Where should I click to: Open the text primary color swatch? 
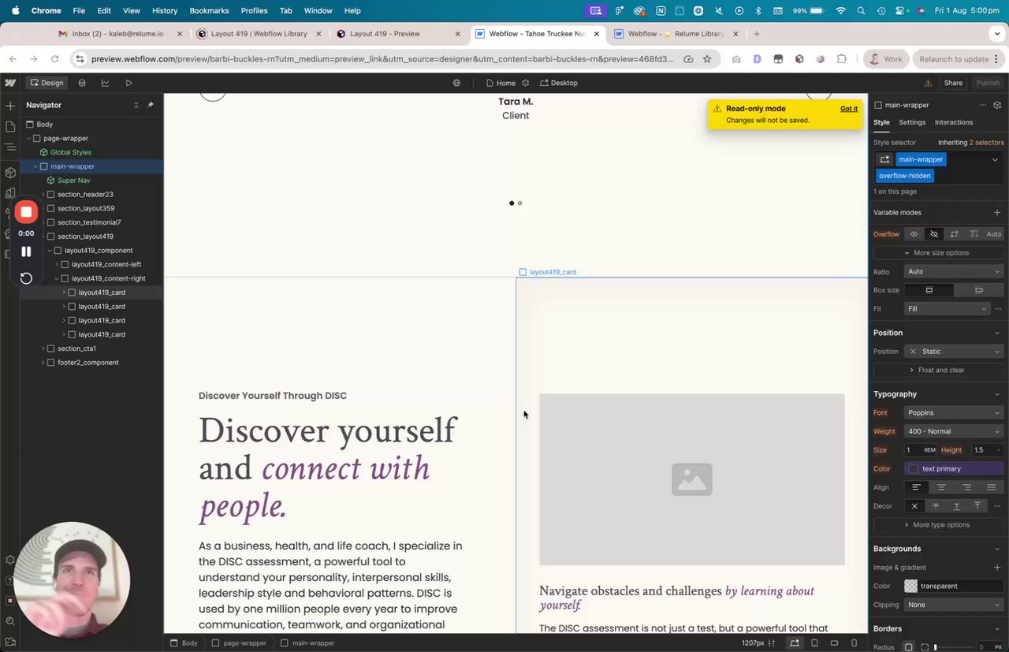click(x=914, y=468)
